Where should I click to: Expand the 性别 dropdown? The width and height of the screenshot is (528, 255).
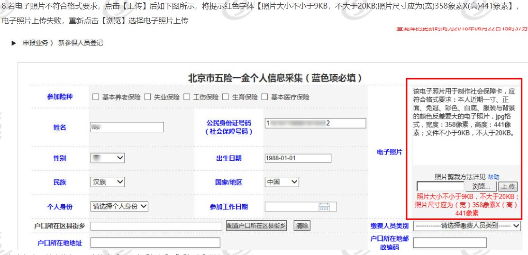click(x=107, y=158)
